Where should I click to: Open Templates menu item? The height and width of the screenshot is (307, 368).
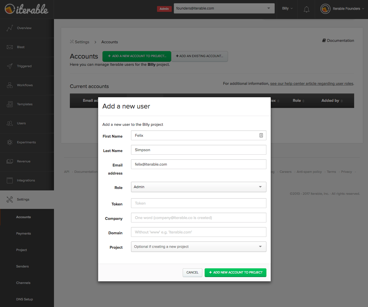click(27, 104)
